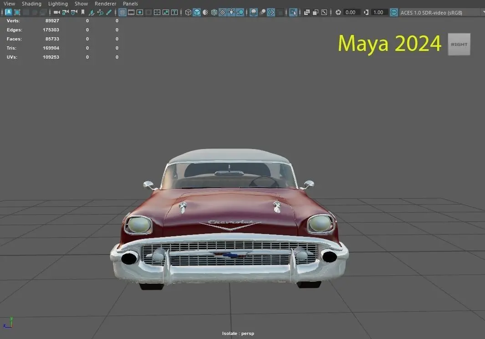Switch to Wireframe cube icon
This screenshot has height=339, width=485.
pyautogui.click(x=188, y=12)
